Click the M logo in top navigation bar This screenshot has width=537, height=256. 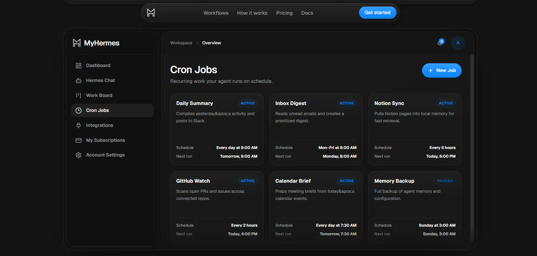pos(151,13)
